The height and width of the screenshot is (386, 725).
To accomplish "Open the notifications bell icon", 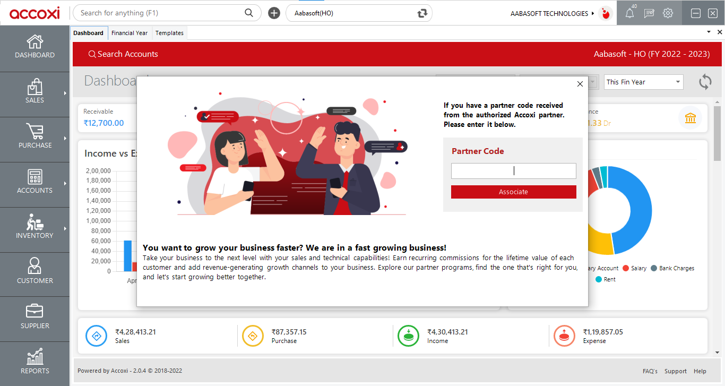I will tap(630, 13).
